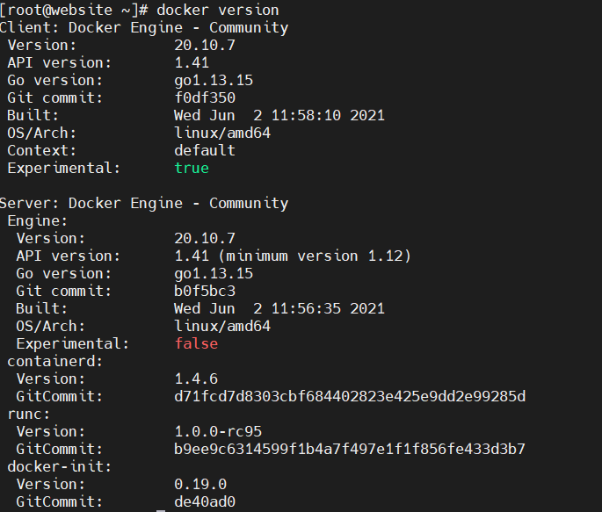The image size is (602, 512).
Task: Click the 'runc:' section label
Action: [x=29, y=414]
